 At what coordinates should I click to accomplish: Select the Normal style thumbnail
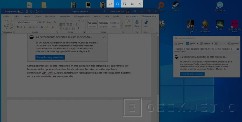[92, 24]
